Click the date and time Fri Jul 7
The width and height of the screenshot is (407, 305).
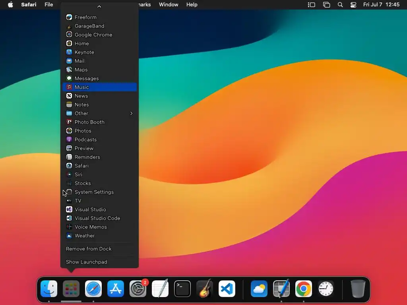point(381,5)
